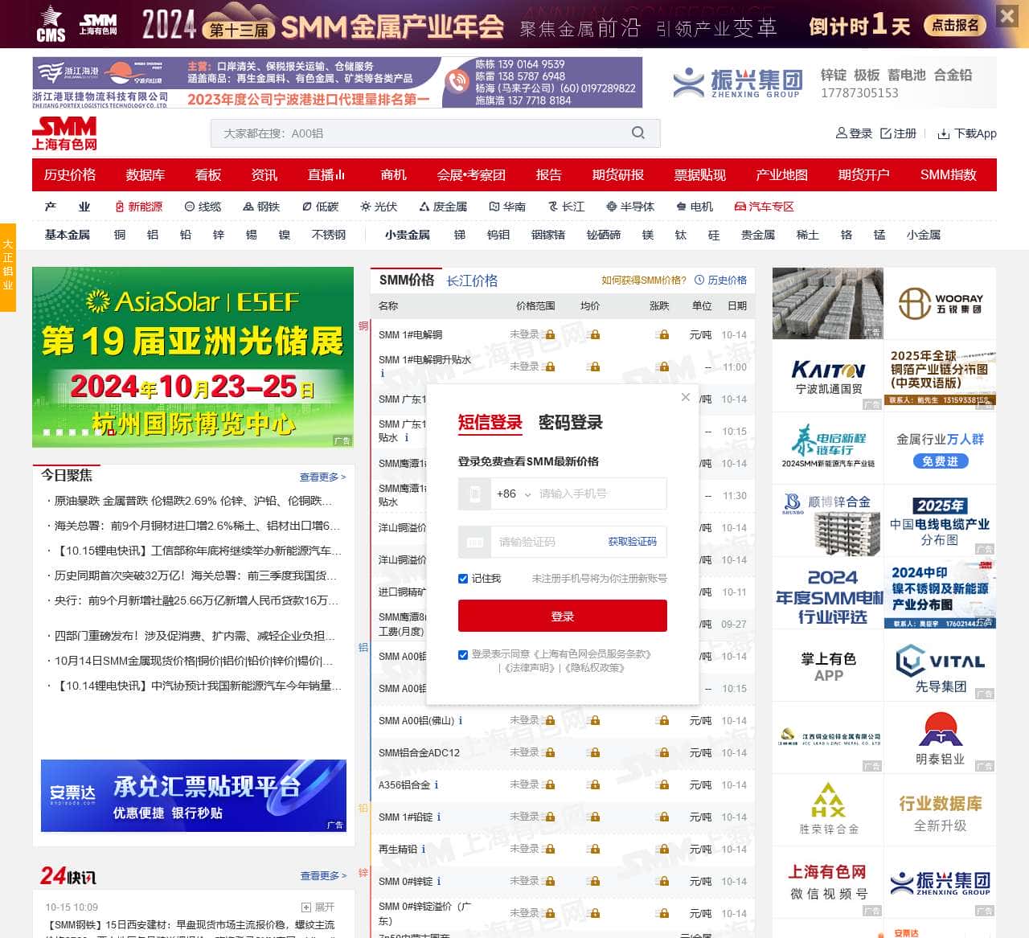
Task: Click the red 登录 button in popup
Action: (x=563, y=616)
